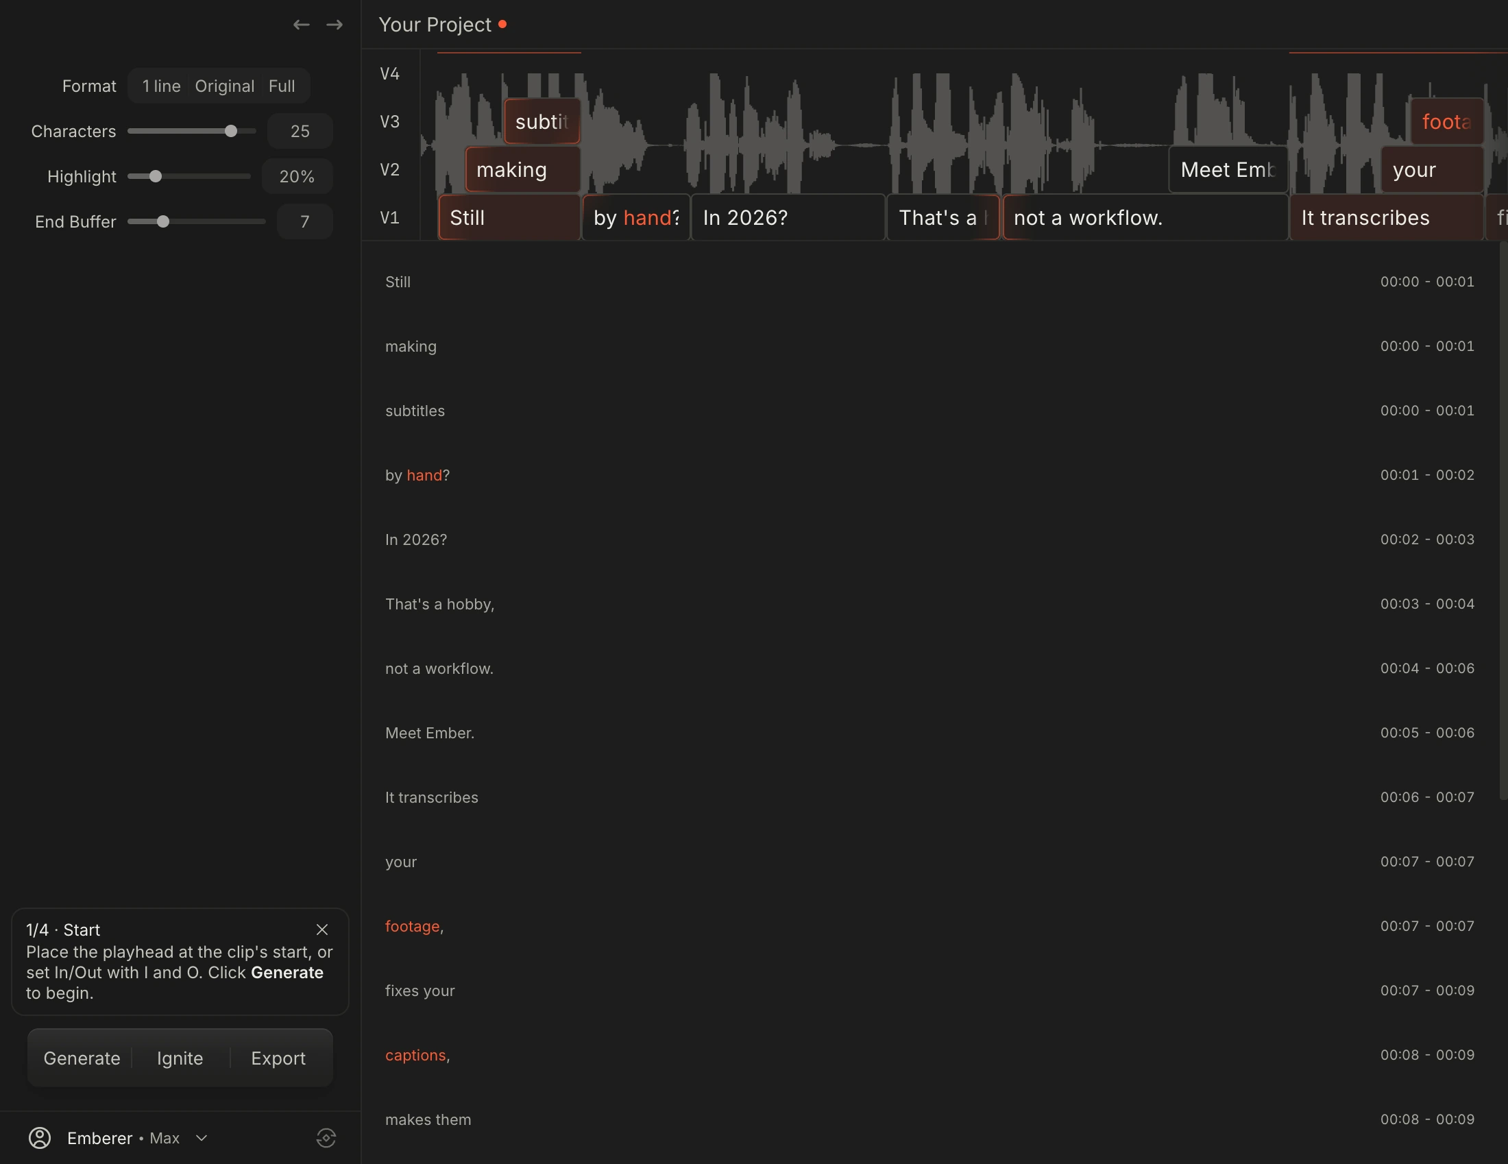The height and width of the screenshot is (1164, 1508).
Task: Open the user profile avatar icon
Action: [40, 1138]
